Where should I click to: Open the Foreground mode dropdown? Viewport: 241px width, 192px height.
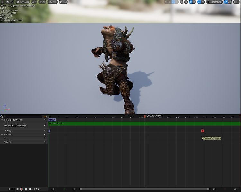click(x=216, y=2)
